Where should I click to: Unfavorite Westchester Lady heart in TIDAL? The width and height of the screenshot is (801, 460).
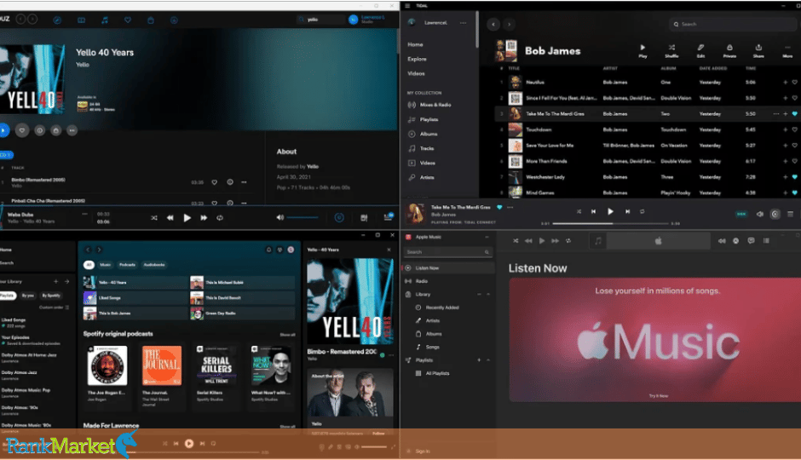(795, 176)
